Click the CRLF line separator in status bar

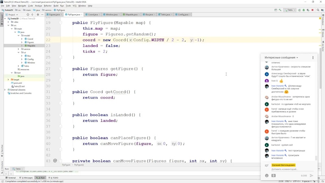click(287, 181)
